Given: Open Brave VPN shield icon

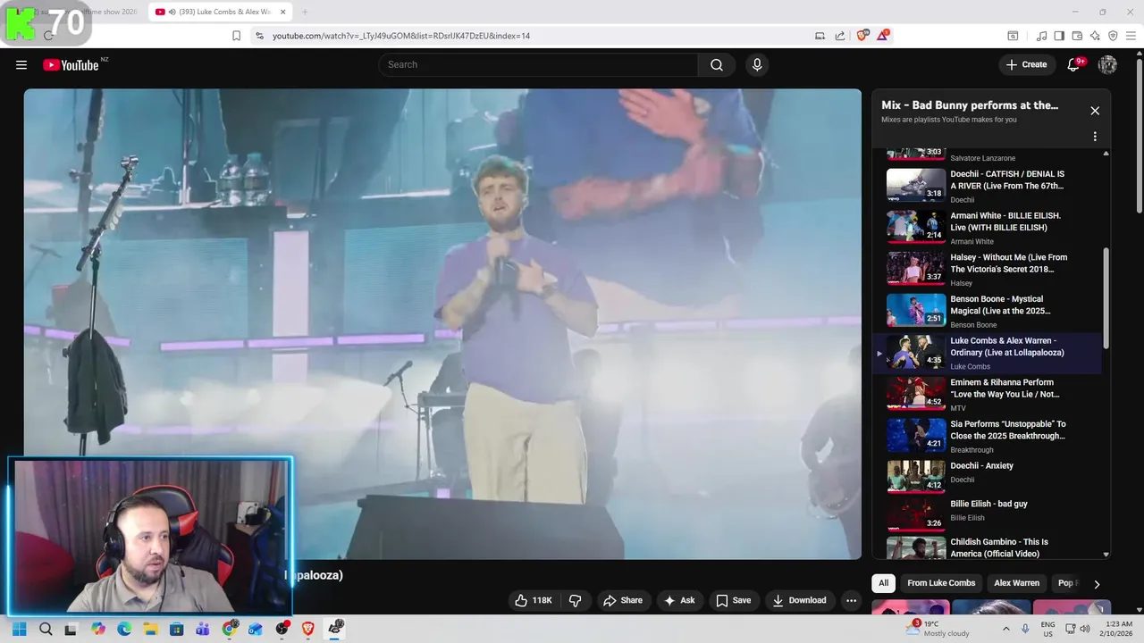Looking at the screenshot, I should (x=1113, y=36).
